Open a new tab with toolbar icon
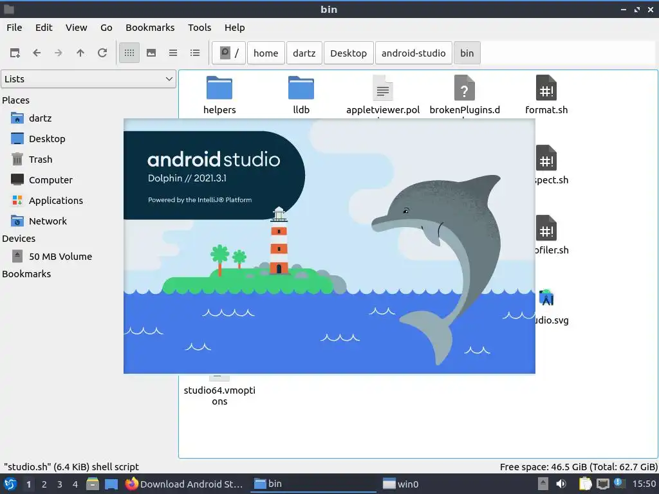659x494 pixels. click(15, 53)
